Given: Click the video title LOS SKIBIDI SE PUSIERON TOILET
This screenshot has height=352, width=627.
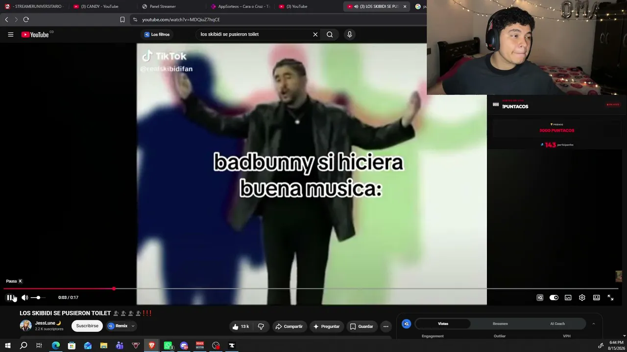Looking at the screenshot, I should point(65,313).
